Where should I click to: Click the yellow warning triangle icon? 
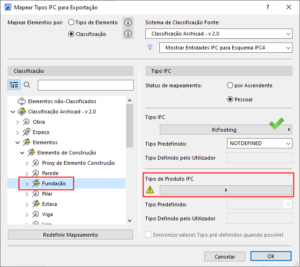pyautogui.click(x=150, y=190)
